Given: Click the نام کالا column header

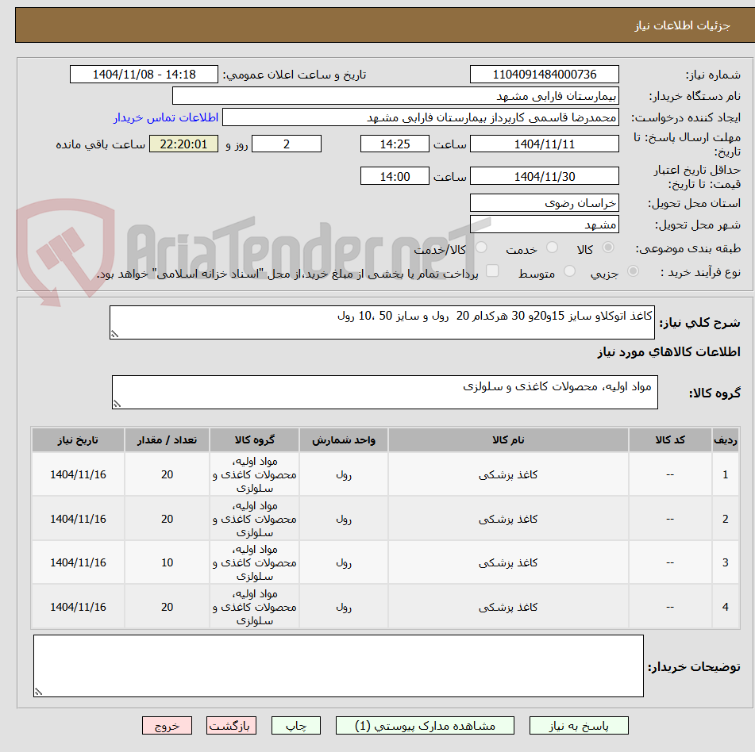Looking at the screenshot, I should tap(508, 439).
